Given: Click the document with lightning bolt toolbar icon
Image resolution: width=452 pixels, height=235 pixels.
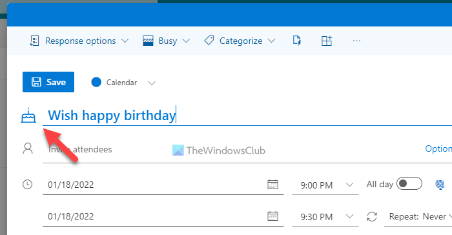Looking at the screenshot, I should [x=297, y=41].
